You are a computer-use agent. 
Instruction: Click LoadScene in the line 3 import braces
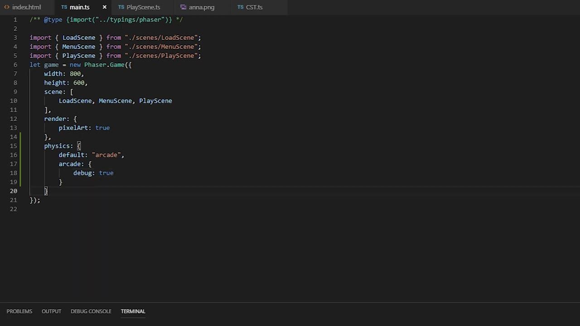[x=79, y=38]
